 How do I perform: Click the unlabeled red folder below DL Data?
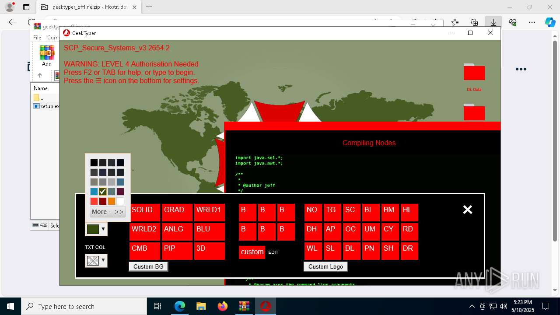point(474,112)
